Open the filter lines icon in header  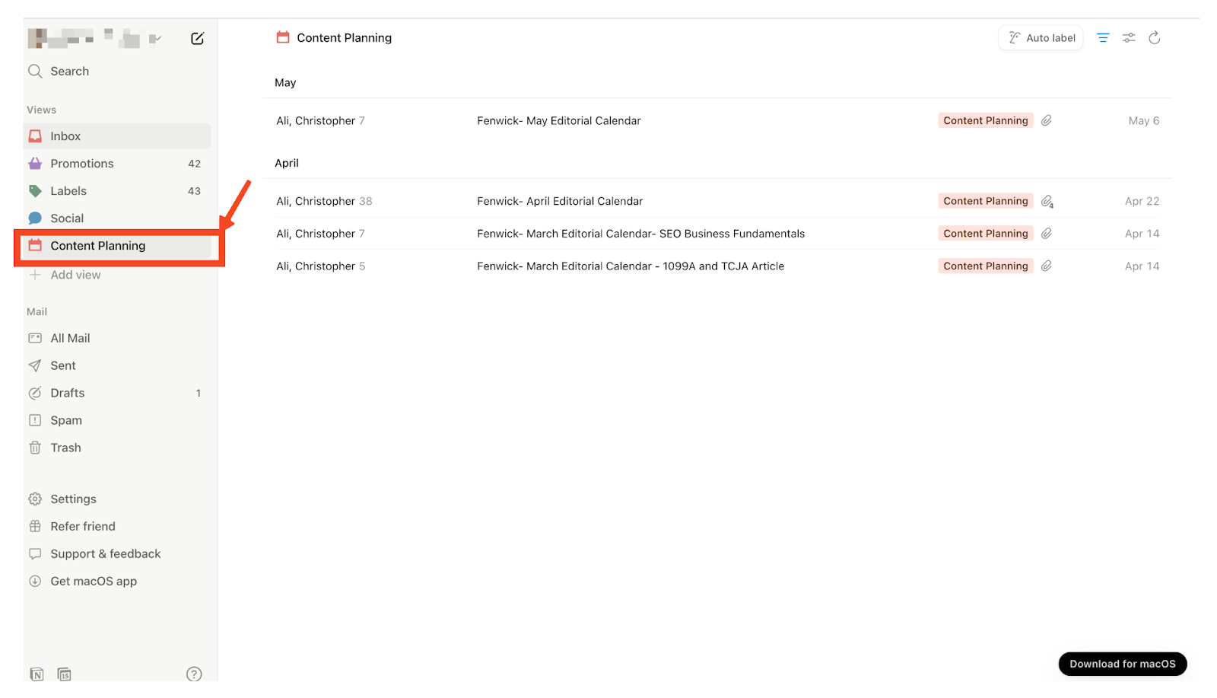click(x=1103, y=38)
